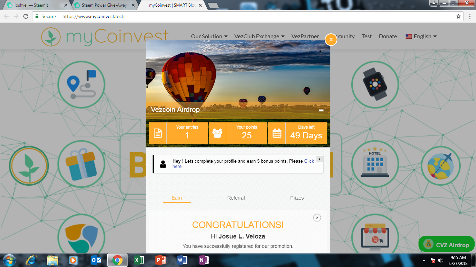Click the gift box circle icon
Viewport: 476px width, 267px height.
click(x=81, y=164)
